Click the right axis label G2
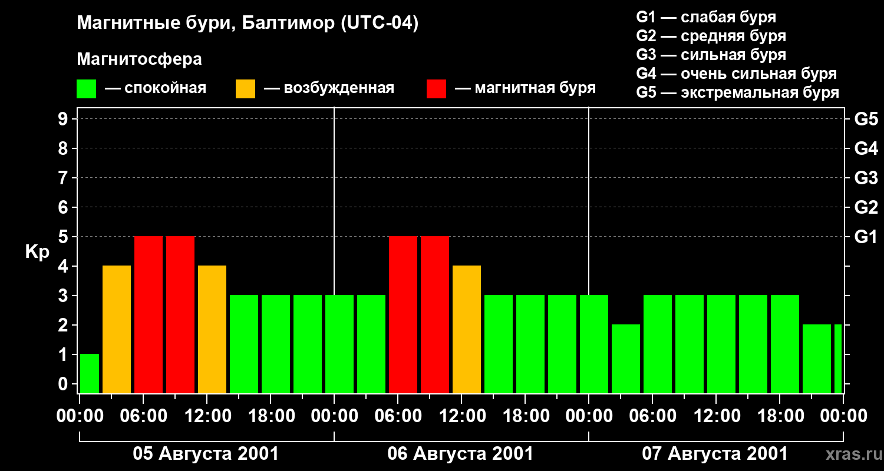884x471 pixels. (x=866, y=207)
